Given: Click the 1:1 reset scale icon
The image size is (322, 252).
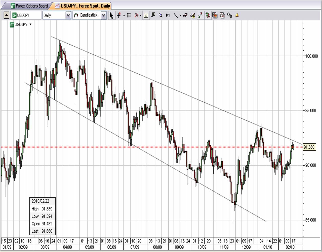Looking at the screenshot, I should [x=168, y=15].
